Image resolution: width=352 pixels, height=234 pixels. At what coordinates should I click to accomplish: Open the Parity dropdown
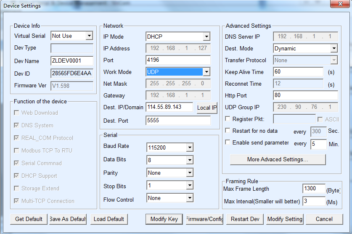point(190,173)
